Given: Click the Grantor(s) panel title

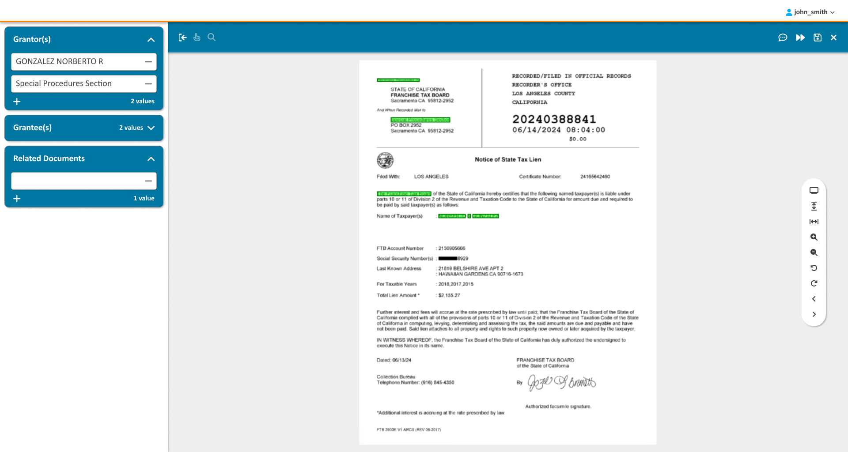Looking at the screenshot, I should click(x=32, y=39).
